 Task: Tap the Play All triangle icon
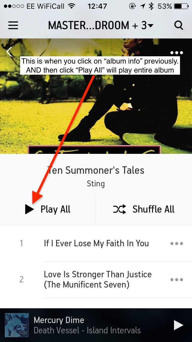tap(30, 210)
